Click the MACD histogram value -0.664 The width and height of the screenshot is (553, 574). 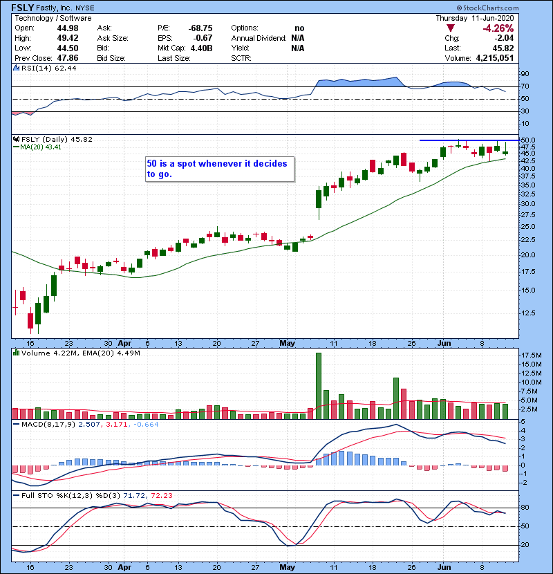[146, 425]
